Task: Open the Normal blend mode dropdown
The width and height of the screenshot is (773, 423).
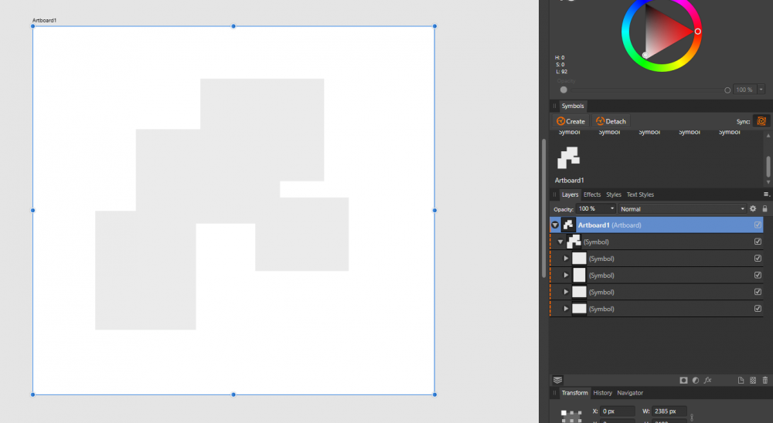Action: coord(681,208)
